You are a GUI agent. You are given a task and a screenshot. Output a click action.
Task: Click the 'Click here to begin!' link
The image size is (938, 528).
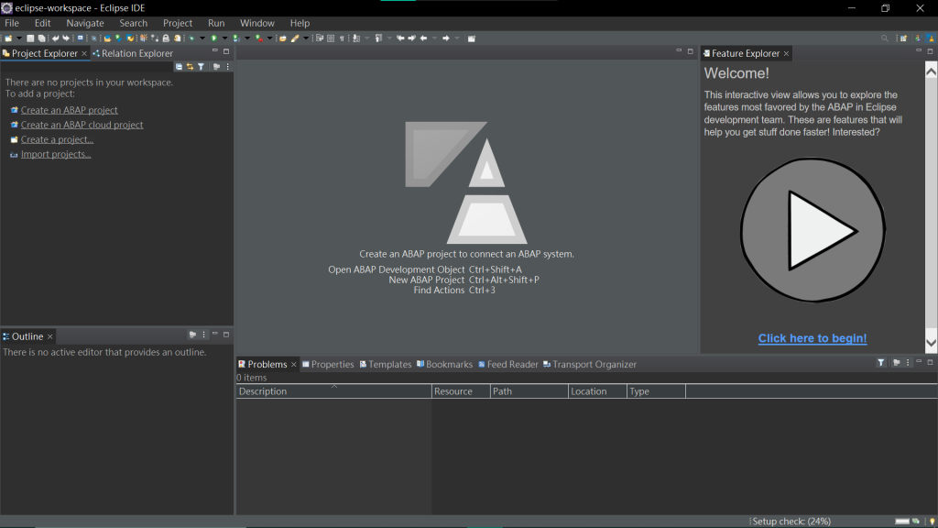click(813, 338)
